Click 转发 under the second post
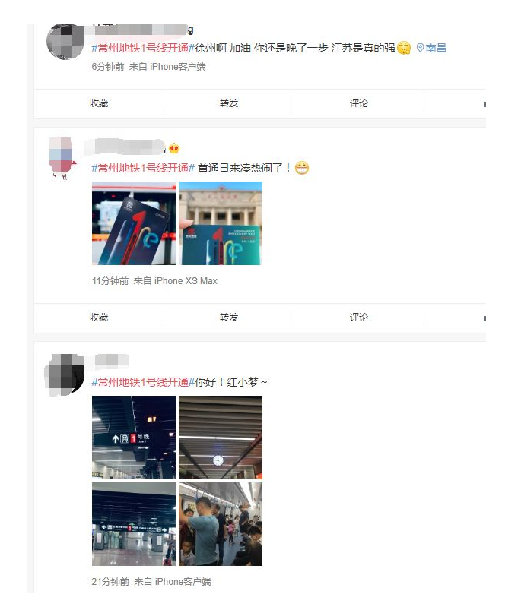Screen dimensions: 521x594 [x=229, y=317]
